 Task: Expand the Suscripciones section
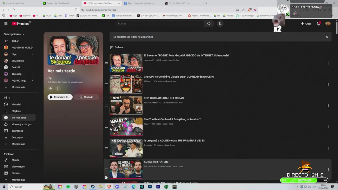click(14, 34)
